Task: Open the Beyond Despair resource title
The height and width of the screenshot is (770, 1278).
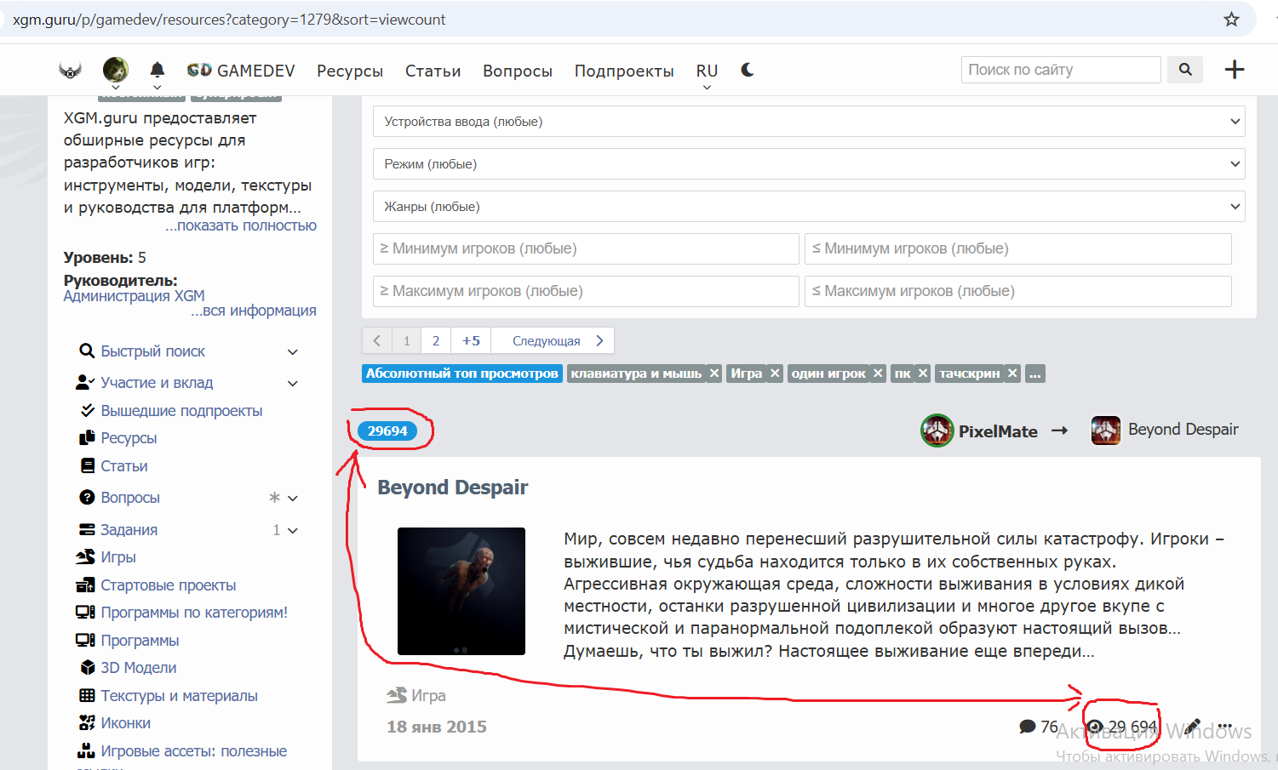Action: (453, 488)
